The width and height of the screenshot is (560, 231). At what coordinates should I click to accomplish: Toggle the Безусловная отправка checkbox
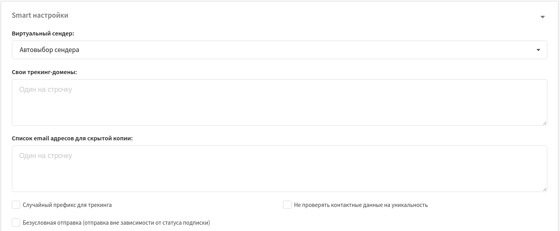[x=16, y=223]
